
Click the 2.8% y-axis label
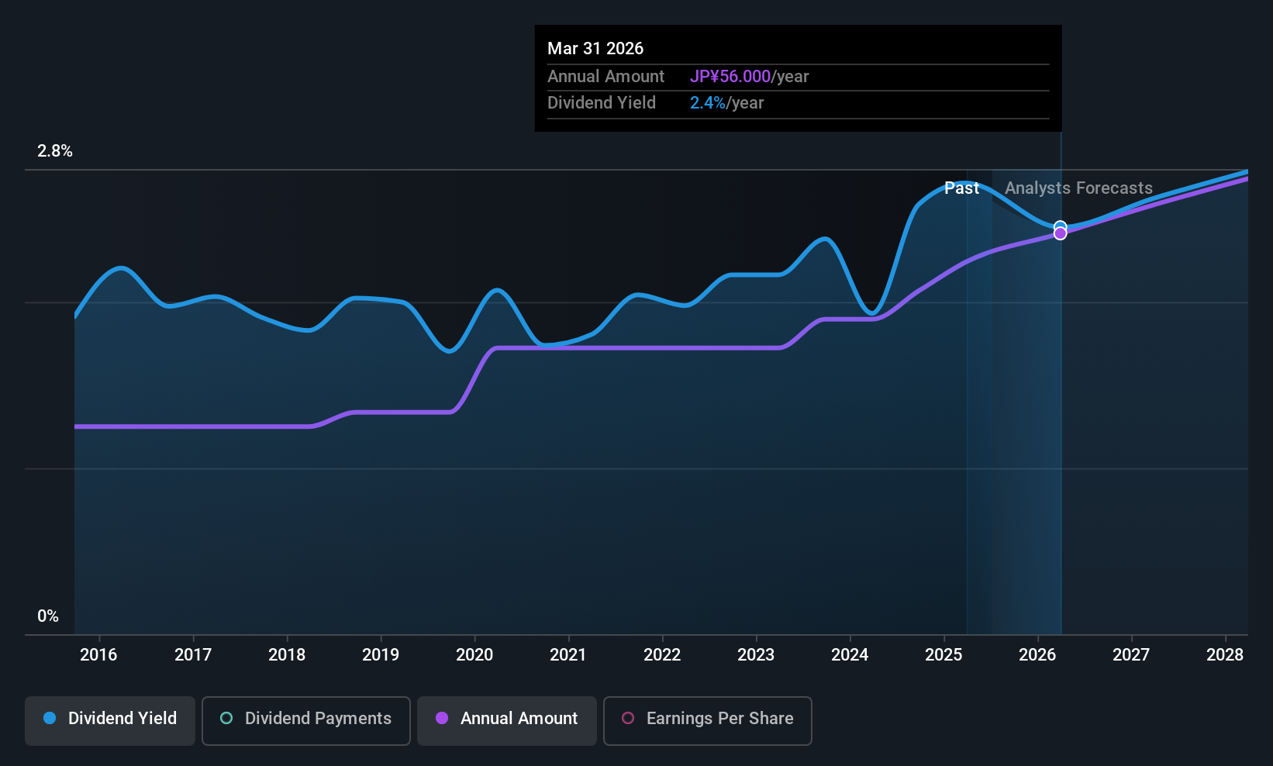point(55,151)
